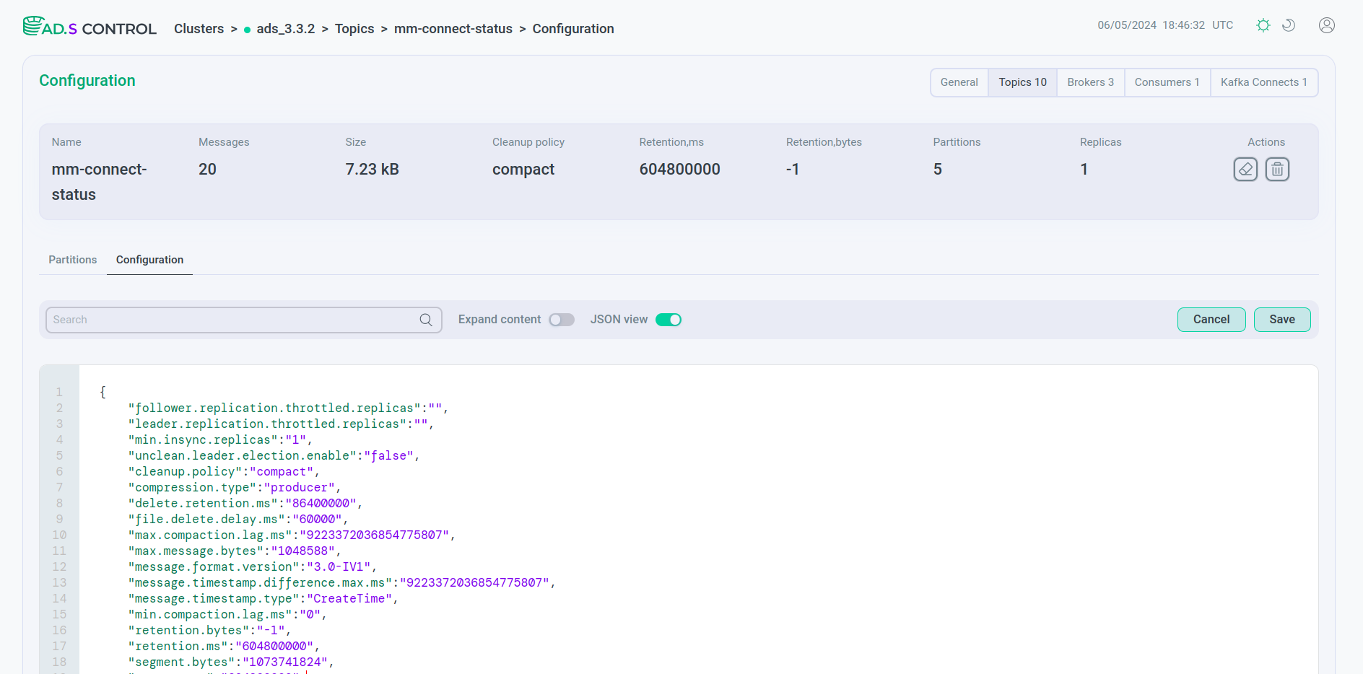Click the Cancel button

(1211, 320)
